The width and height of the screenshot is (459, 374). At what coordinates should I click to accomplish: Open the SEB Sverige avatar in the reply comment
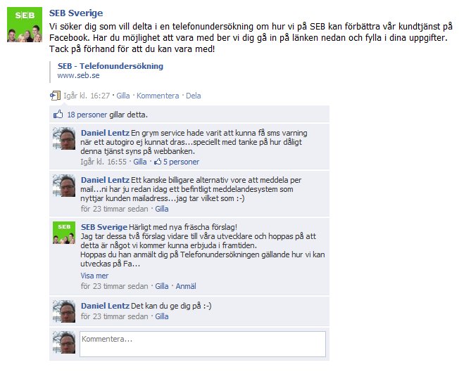(x=64, y=233)
